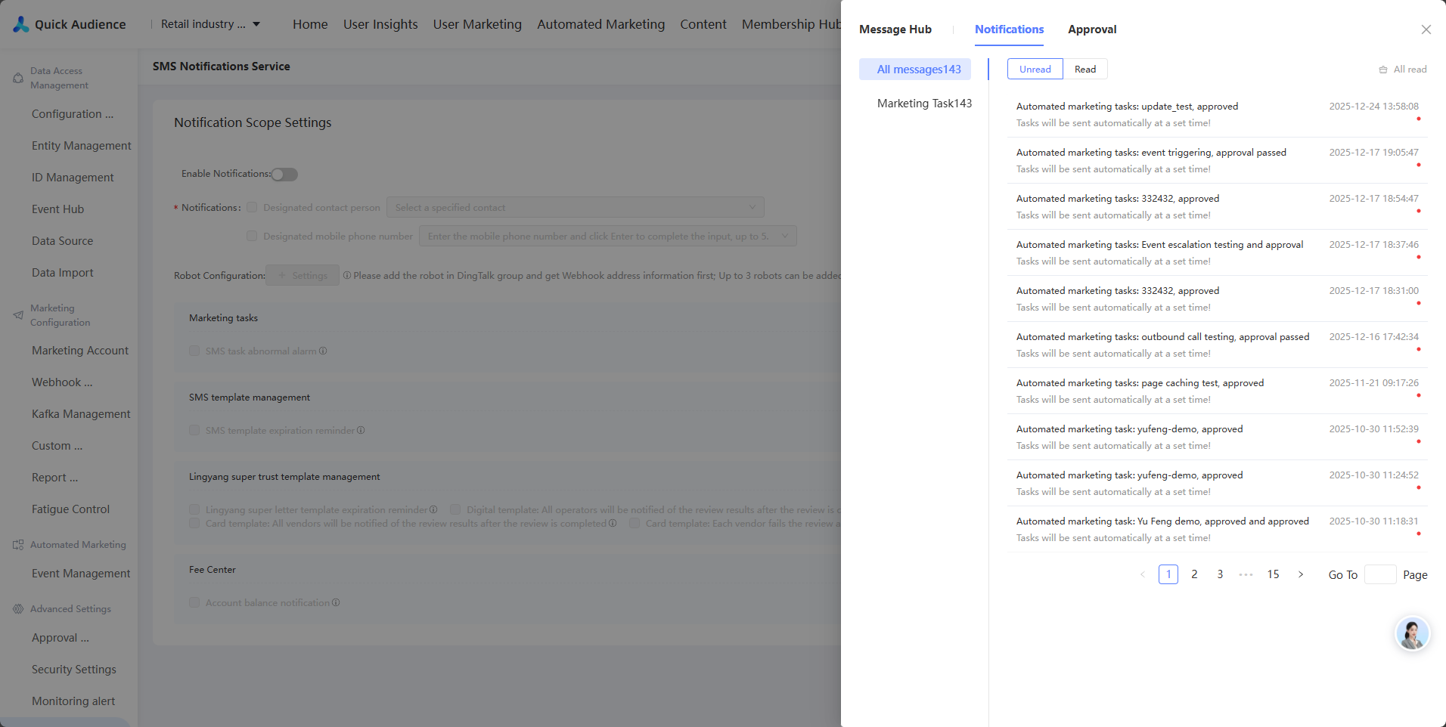Go to next notifications page arrow
This screenshot has height=727, width=1446.
tap(1301, 574)
